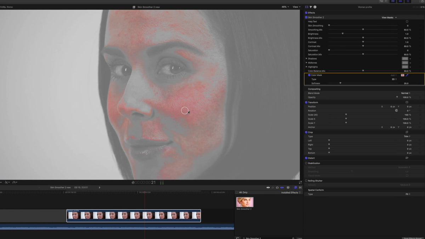425x239 pixels.
Task: Disable the Skin Smoother 2 effect checkbox
Action: pos(306,17)
